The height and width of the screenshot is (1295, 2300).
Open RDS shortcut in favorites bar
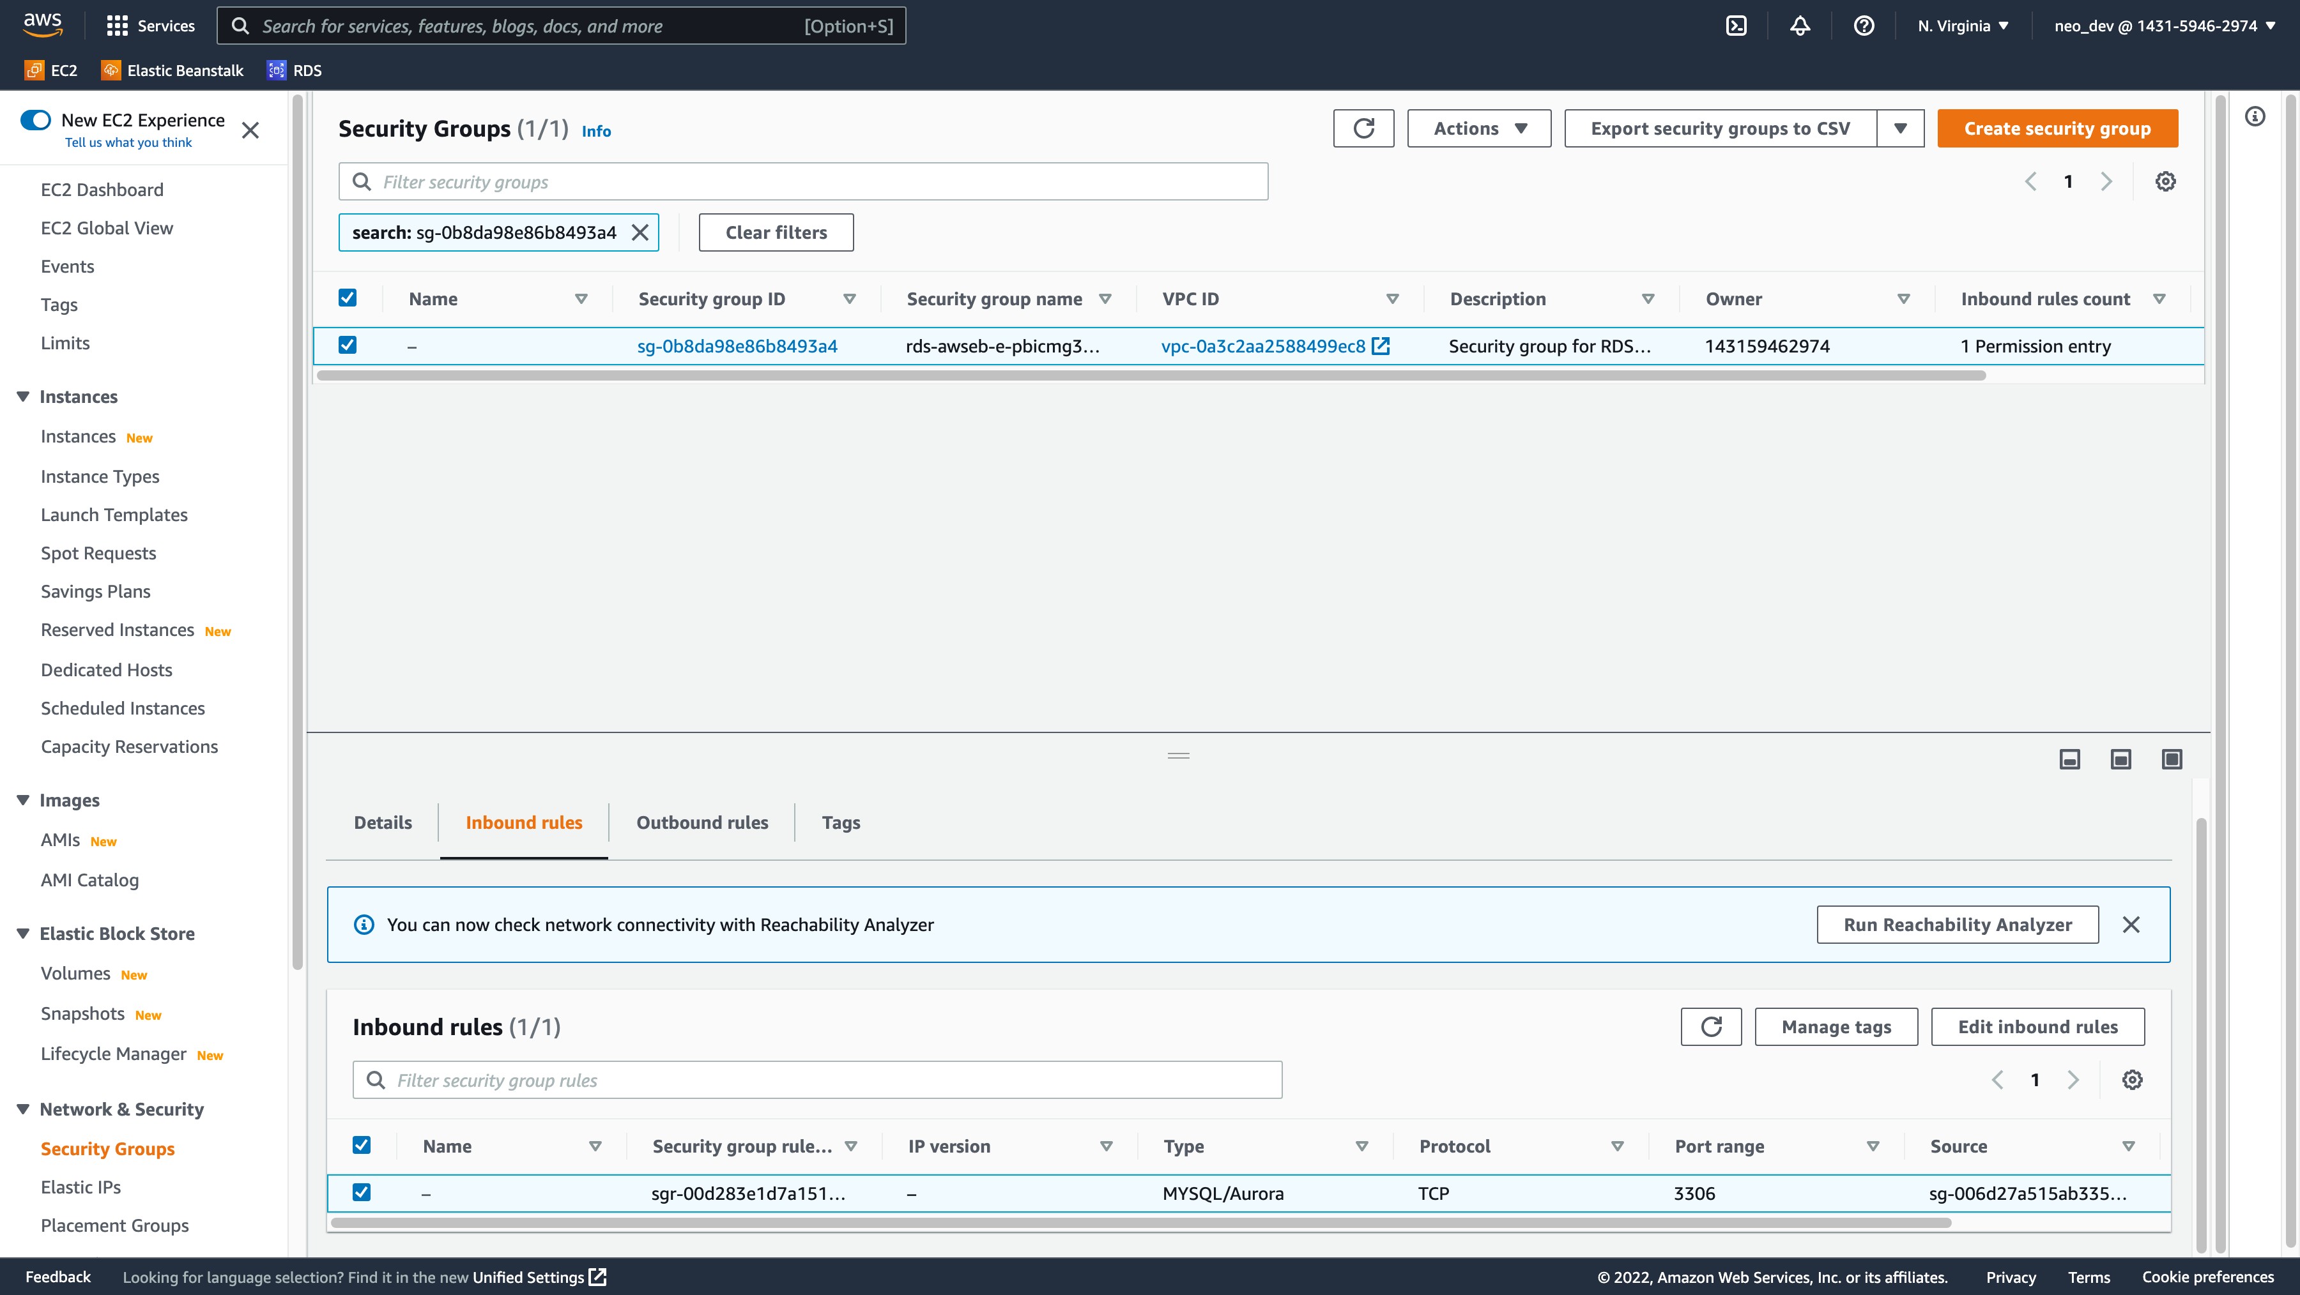point(294,70)
